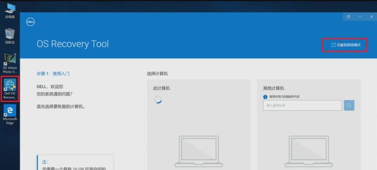Open help question mark icon in title bar

tap(348, 17)
